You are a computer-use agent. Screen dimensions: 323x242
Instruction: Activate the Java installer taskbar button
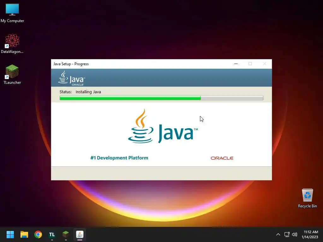tap(80, 234)
